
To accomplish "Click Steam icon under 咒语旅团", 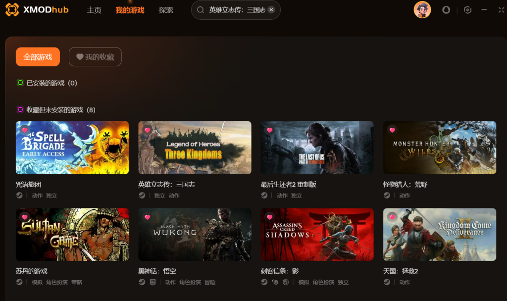I will point(19,195).
